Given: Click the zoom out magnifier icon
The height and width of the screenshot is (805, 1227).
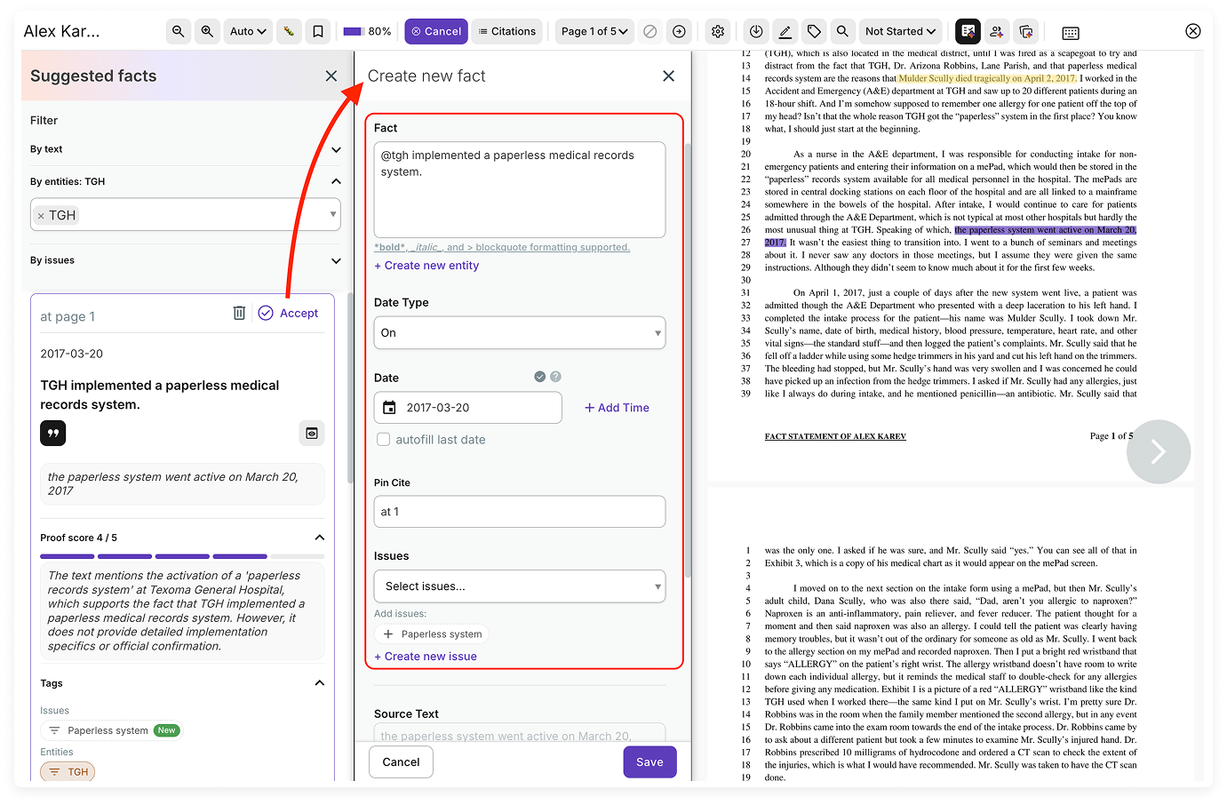Looking at the screenshot, I should tap(179, 31).
